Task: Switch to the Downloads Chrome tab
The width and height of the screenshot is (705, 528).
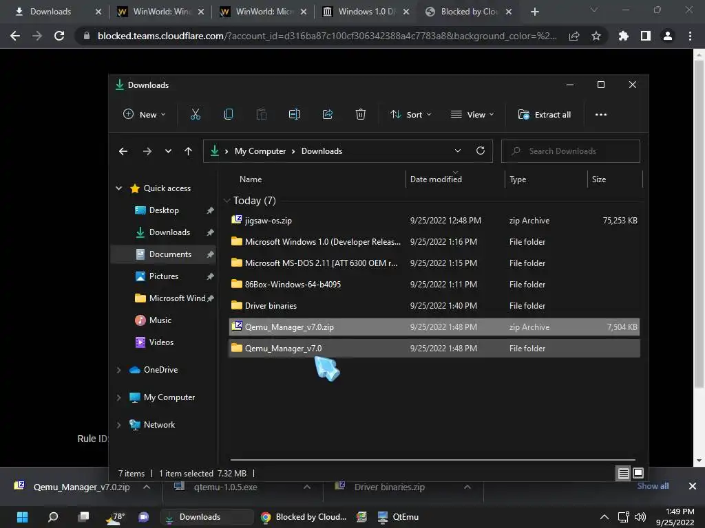Action: point(50,12)
